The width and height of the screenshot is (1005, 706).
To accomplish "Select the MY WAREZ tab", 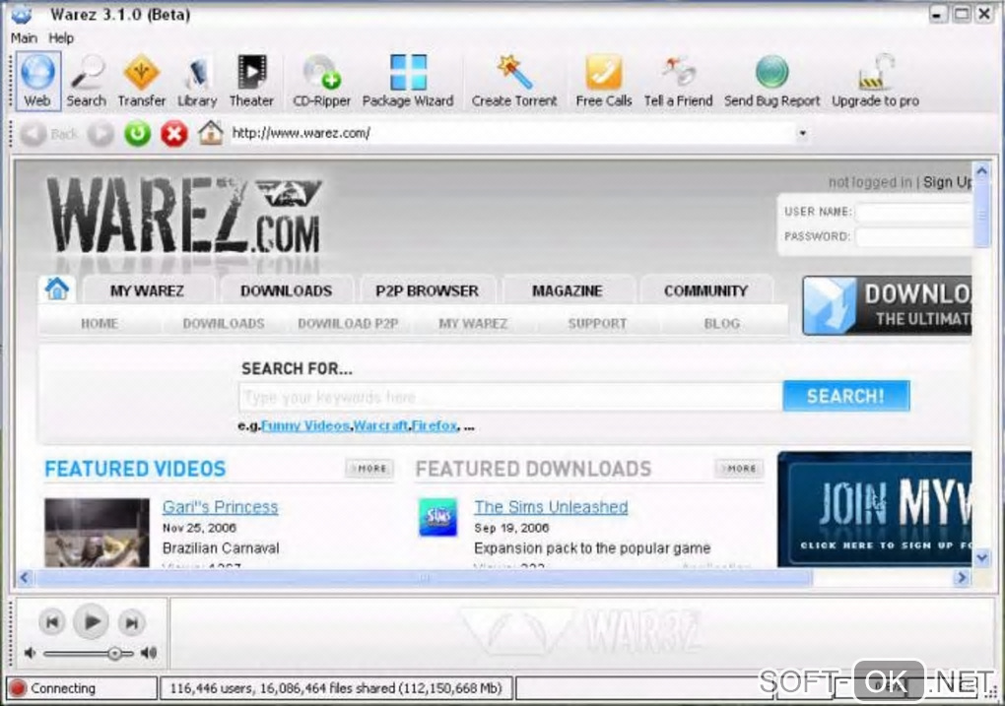I will (148, 290).
